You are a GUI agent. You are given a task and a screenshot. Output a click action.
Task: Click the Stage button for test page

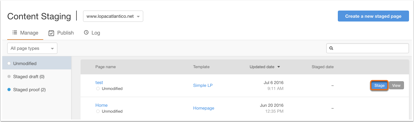pos(380,85)
